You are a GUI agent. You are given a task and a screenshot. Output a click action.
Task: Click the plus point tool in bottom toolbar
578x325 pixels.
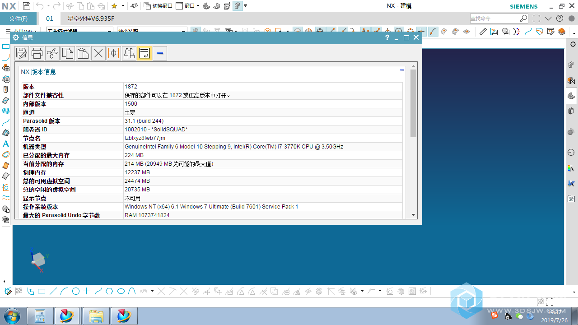click(x=87, y=291)
